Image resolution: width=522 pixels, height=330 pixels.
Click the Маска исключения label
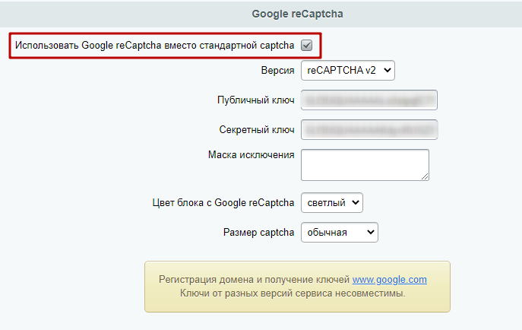point(252,155)
